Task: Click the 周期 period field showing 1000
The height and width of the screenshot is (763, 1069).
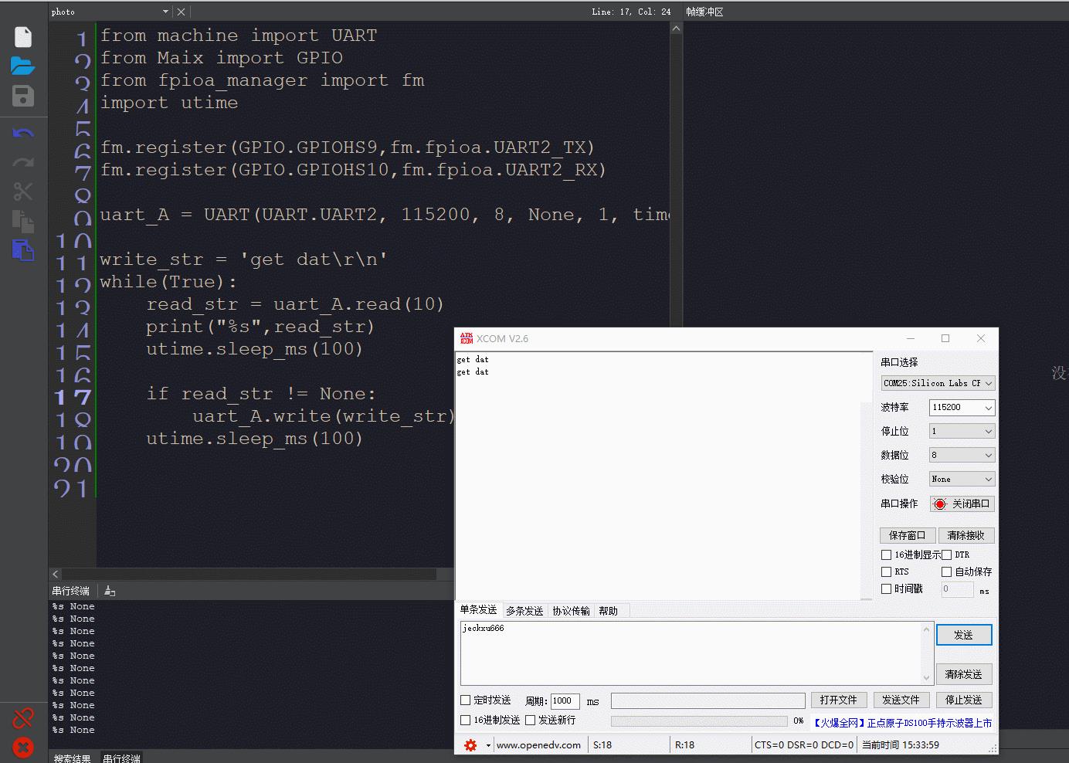Action: [x=565, y=701]
